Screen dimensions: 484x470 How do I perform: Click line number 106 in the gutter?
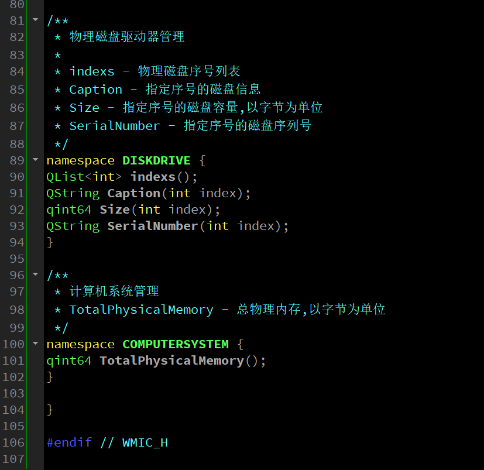tap(13, 442)
